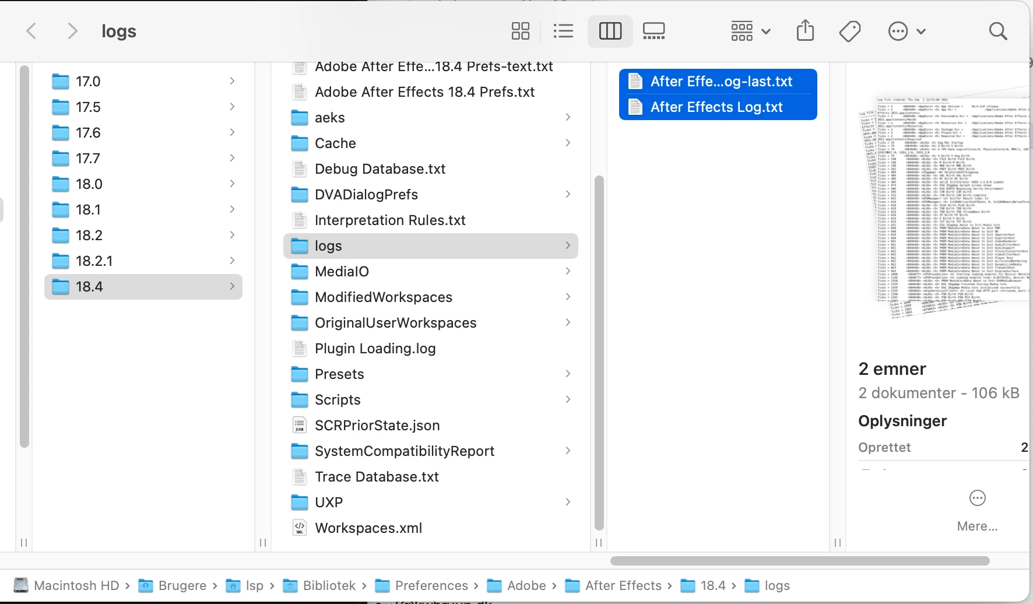Viewport: 1033px width, 604px height.
Task: Click the 18.4 folder icon
Action: [61, 287]
